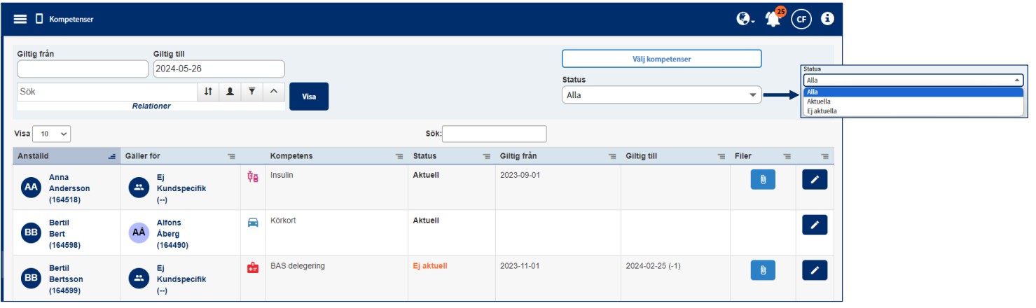
Task: Click the Välj kompetenser button
Action: pos(661,59)
